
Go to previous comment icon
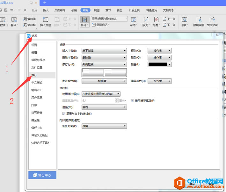tap(65, 19)
